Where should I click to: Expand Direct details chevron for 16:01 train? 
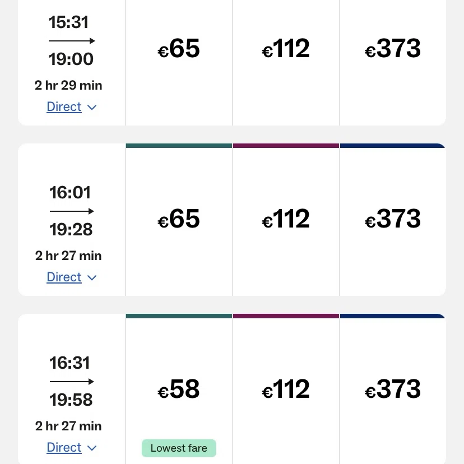click(x=92, y=277)
